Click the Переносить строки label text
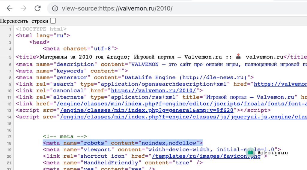 pos(24,21)
